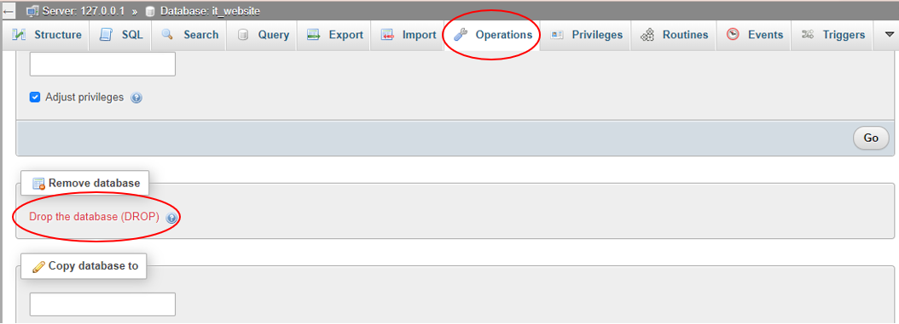Click the SQL tab icon
Screen dimensions: 899x324
point(106,35)
